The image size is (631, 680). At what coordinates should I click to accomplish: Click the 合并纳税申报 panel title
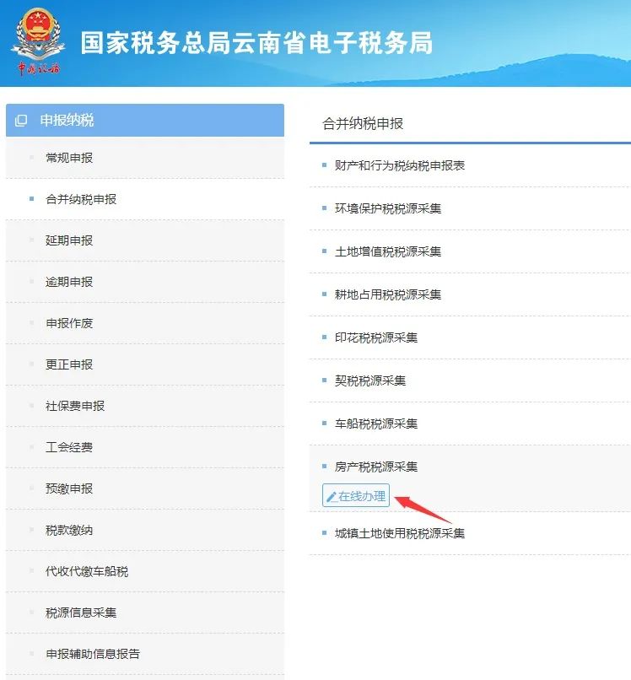pyautogui.click(x=363, y=123)
